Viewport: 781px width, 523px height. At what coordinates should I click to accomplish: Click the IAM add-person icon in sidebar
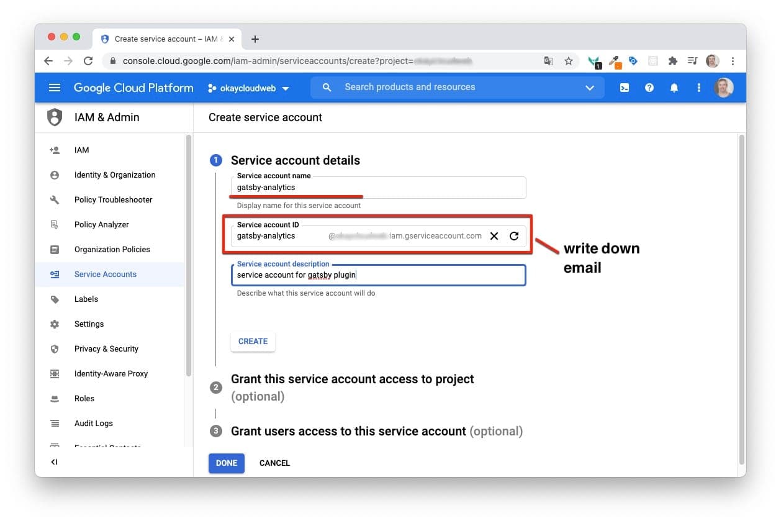55,150
